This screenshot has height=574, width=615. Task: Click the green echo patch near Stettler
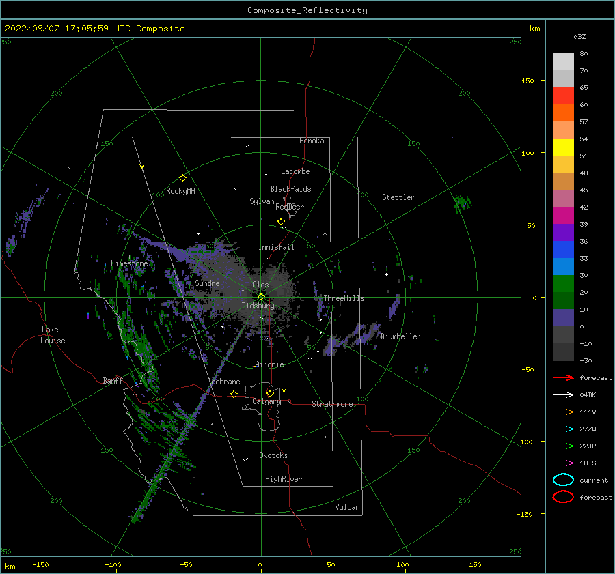[x=463, y=203]
